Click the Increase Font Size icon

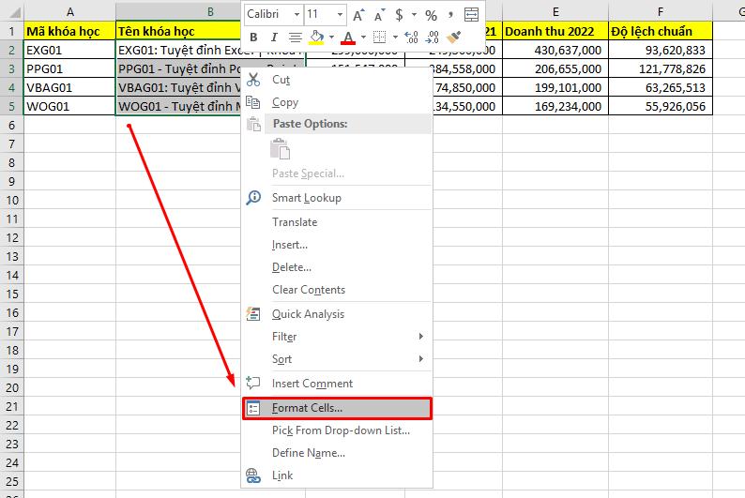359,15
